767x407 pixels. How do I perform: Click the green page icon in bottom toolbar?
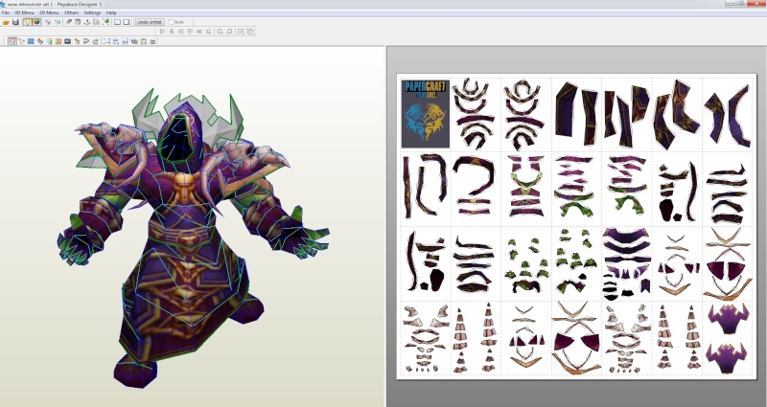coord(50,41)
